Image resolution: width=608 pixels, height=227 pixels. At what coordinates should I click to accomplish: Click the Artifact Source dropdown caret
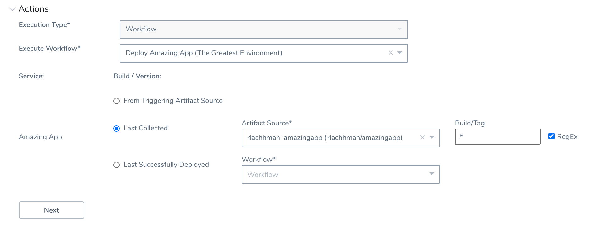pos(432,138)
